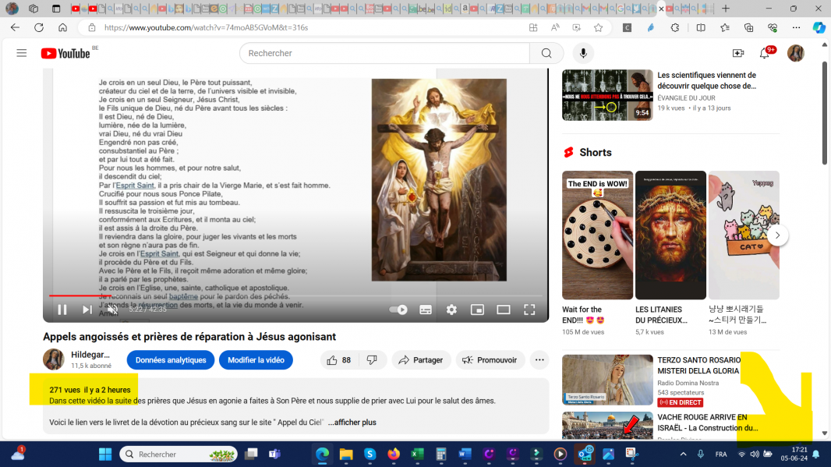Switch to miniplayer mode
Image resolution: width=831 pixels, height=467 pixels.
(x=478, y=310)
